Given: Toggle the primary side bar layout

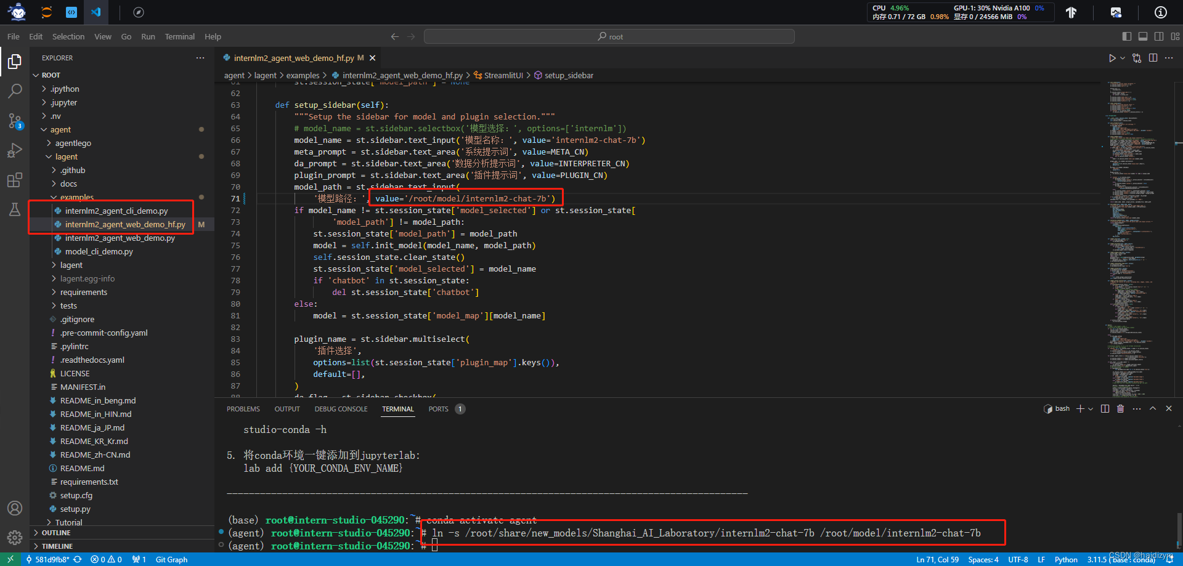Looking at the screenshot, I should (1127, 37).
